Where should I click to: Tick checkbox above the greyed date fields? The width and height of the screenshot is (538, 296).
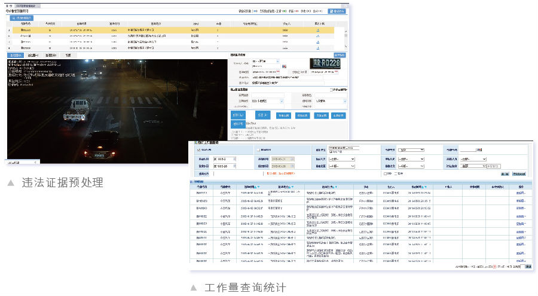[x=258, y=150]
